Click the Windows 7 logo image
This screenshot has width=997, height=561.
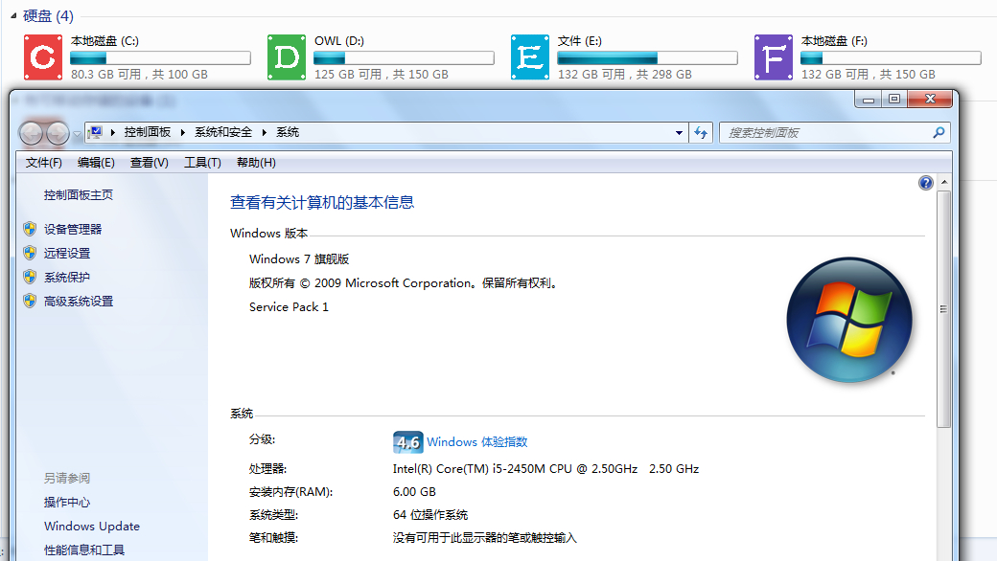[849, 319]
